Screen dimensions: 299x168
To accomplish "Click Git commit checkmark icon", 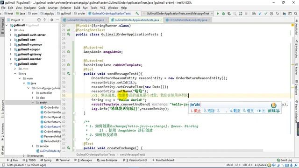I will click(x=266, y=14).
